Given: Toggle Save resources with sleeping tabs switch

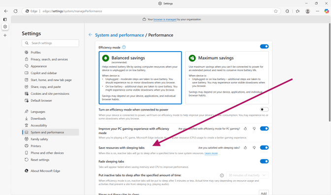Looking at the screenshot, I should [265, 148].
